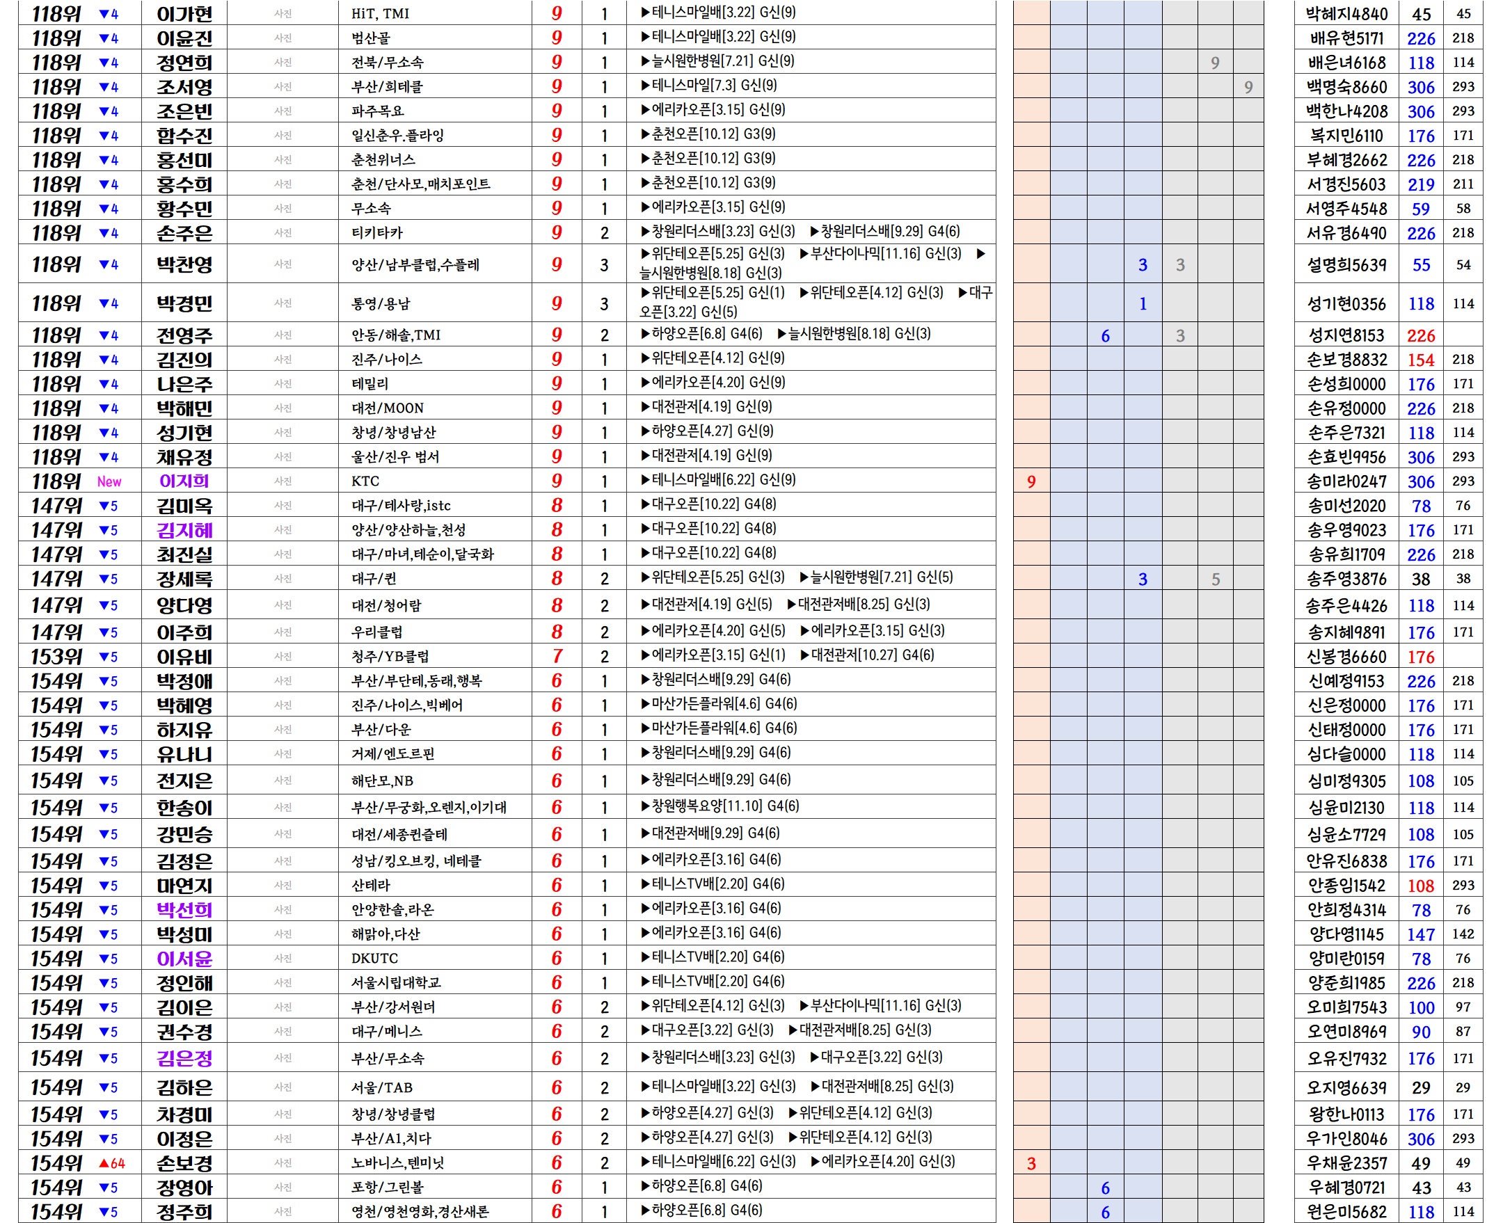Click the blue 306 value beside 송미라0247
This screenshot has width=1503, height=1223.
(x=1421, y=482)
